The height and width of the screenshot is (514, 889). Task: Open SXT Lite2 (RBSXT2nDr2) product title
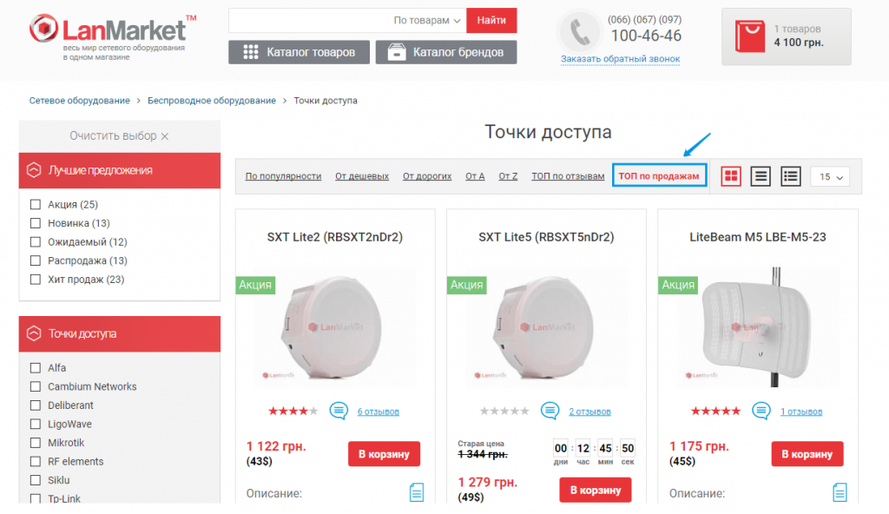point(335,237)
